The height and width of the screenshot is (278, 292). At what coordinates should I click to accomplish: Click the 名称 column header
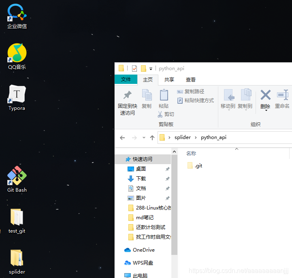(x=191, y=153)
